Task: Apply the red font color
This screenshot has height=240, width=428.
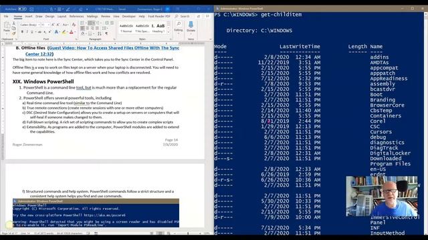Action: pos(72,32)
